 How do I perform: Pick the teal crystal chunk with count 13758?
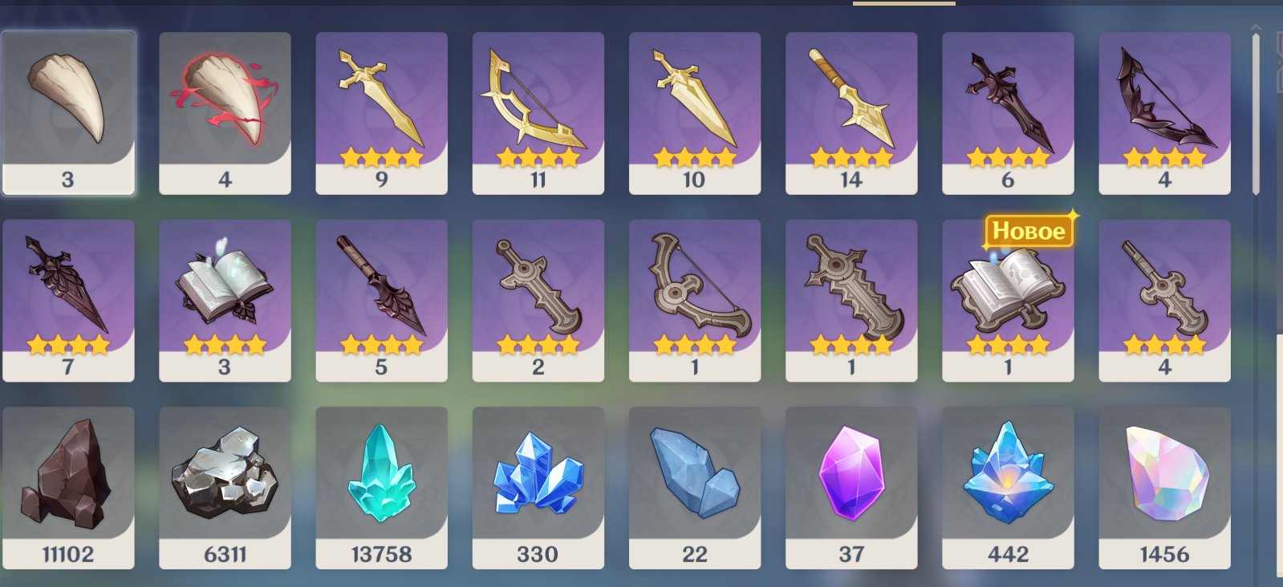point(381,488)
